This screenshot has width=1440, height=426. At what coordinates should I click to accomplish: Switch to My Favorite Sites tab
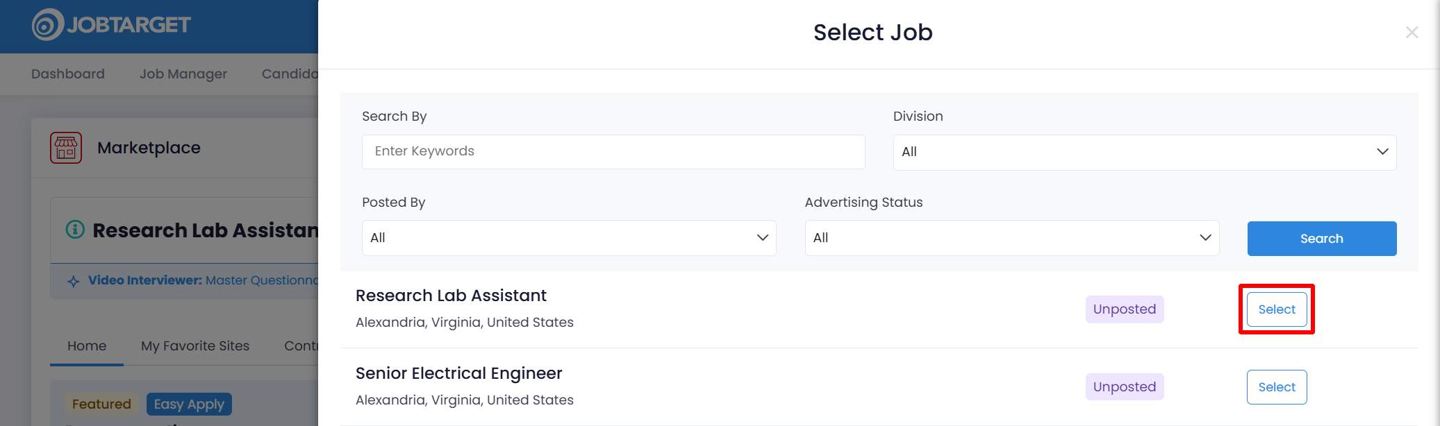click(195, 346)
